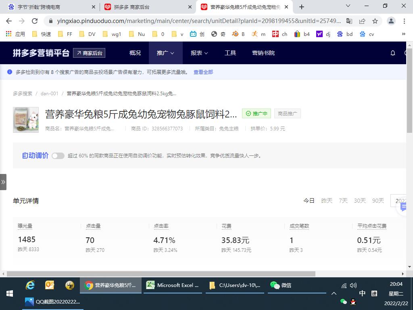Expand the 推广 dropdown menu

(x=165, y=53)
